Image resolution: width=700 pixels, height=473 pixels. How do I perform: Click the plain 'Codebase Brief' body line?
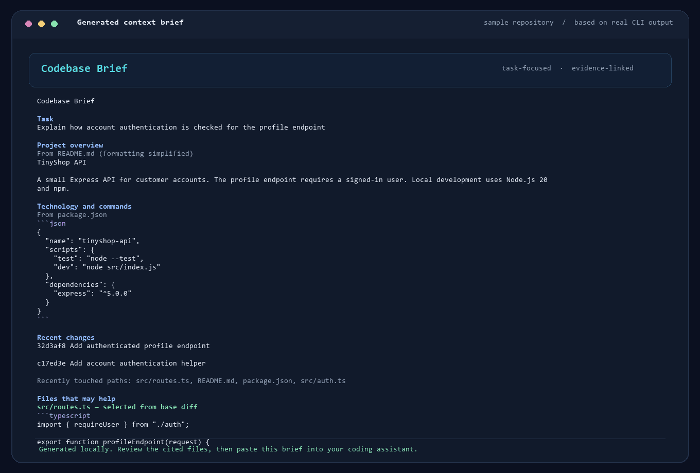[66, 101]
